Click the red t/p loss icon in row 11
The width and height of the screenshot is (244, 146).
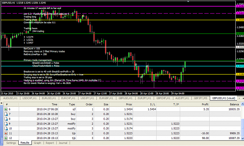[6, 133]
